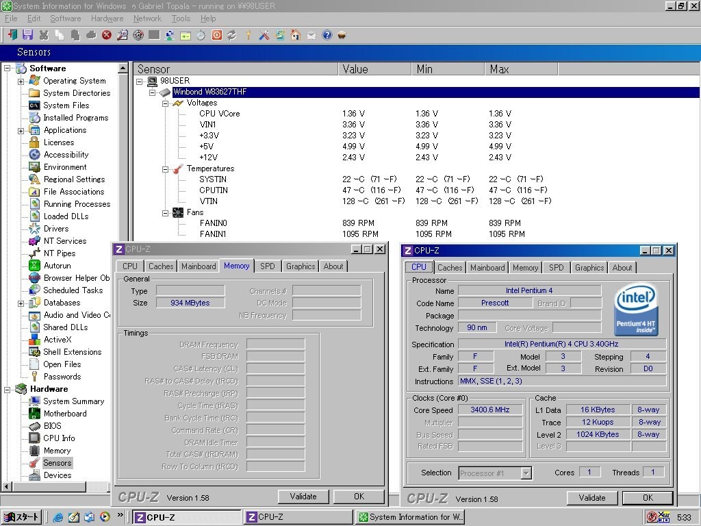Switch to Mainboard tab in processor CPU-Z window
The width and height of the screenshot is (701, 526).
pyautogui.click(x=487, y=268)
